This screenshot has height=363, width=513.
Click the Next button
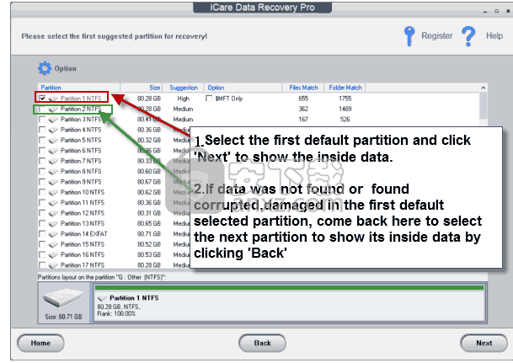tap(484, 343)
